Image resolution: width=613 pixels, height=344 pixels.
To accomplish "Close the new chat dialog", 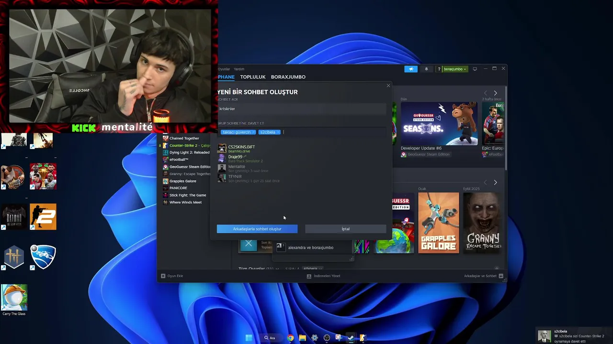I will (388, 86).
